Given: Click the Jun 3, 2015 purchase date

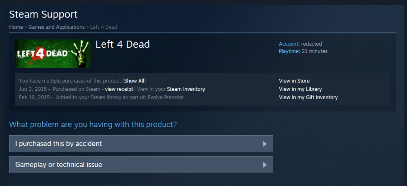Looking at the screenshot, I should [x=33, y=89].
